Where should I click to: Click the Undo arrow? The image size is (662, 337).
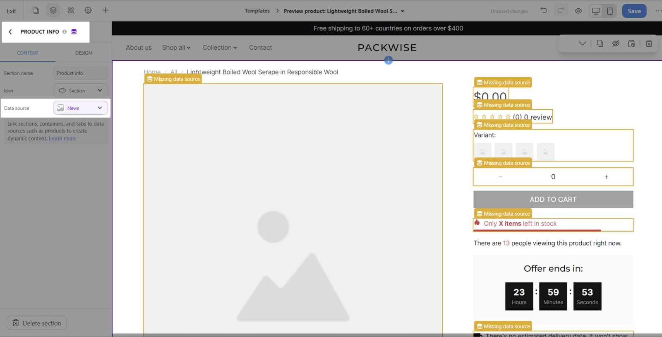click(544, 10)
